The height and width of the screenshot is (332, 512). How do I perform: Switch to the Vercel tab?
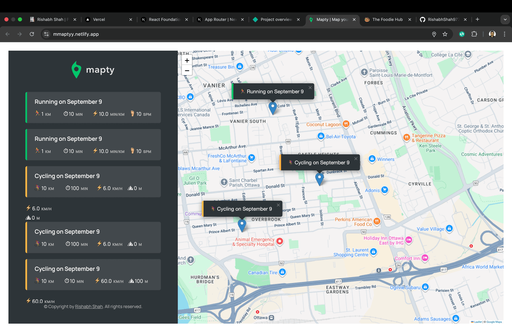tap(99, 20)
